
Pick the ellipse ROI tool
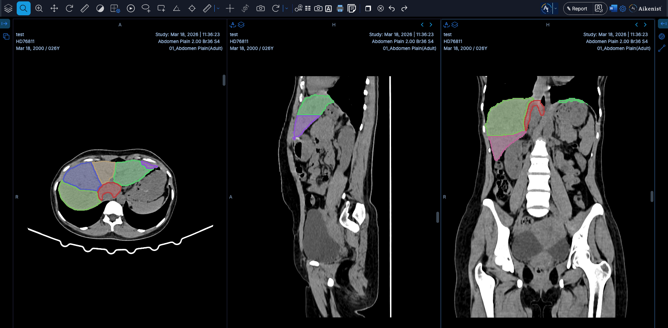tap(146, 8)
